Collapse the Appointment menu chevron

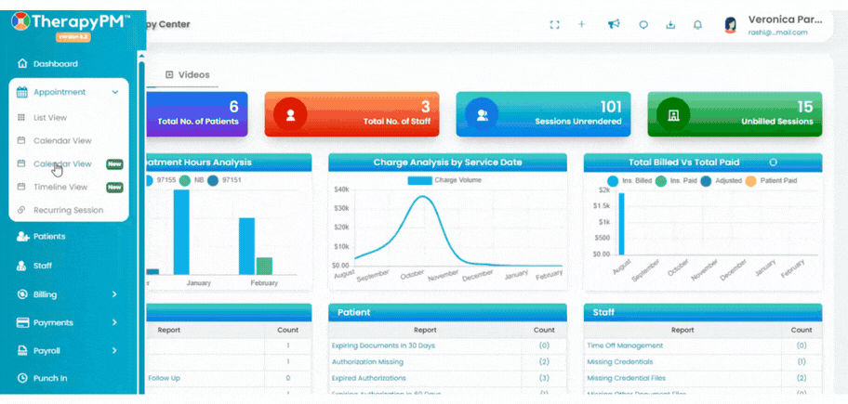point(114,92)
